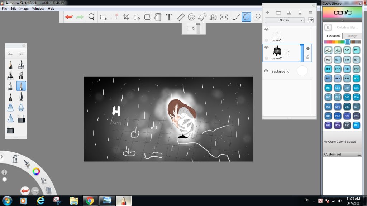Click the volume speaker tray icon
367x206 pixels.
(x=340, y=201)
